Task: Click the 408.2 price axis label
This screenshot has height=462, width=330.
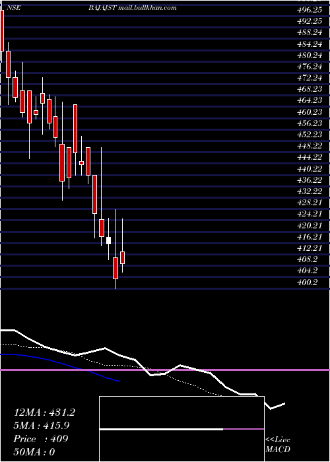Action: point(308,259)
